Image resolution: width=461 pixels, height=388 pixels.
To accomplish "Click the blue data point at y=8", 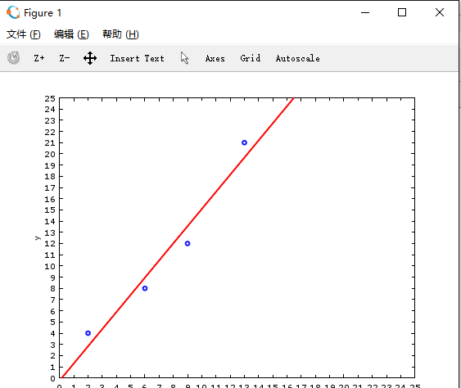I will coord(145,288).
